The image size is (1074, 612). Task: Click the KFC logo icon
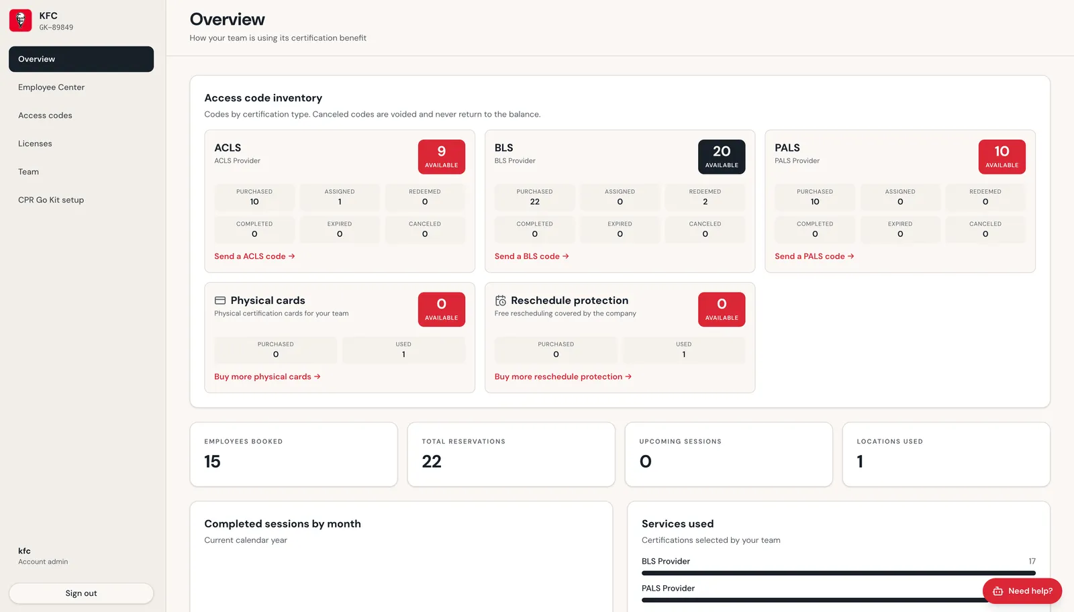[20, 21]
